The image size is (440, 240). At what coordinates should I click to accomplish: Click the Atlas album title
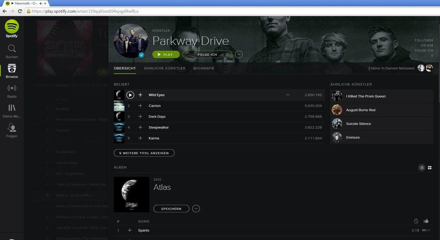point(162,187)
